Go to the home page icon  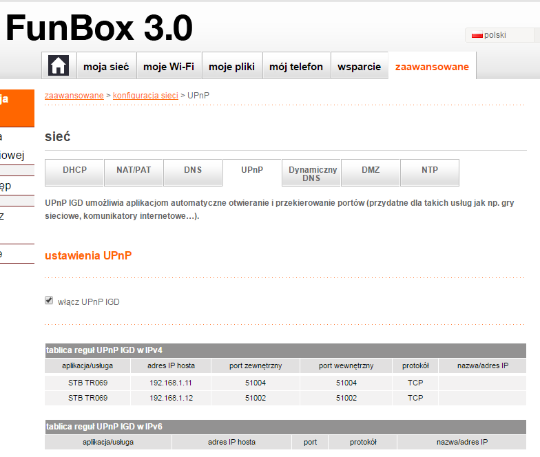pyautogui.click(x=59, y=65)
